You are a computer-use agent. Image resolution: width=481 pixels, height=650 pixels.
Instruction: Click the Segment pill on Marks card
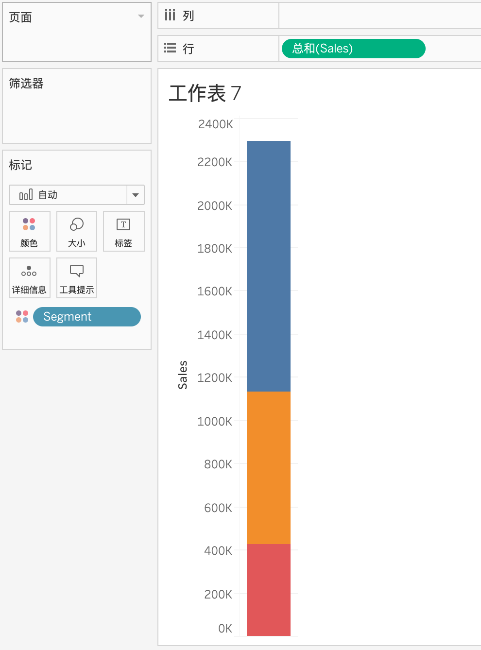(86, 316)
